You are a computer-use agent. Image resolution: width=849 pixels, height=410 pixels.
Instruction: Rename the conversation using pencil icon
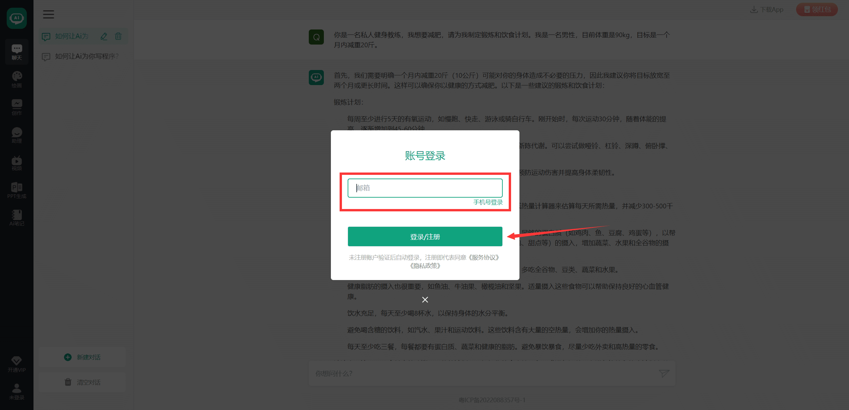coord(104,36)
